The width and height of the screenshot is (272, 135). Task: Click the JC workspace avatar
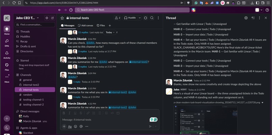pos(7,18)
